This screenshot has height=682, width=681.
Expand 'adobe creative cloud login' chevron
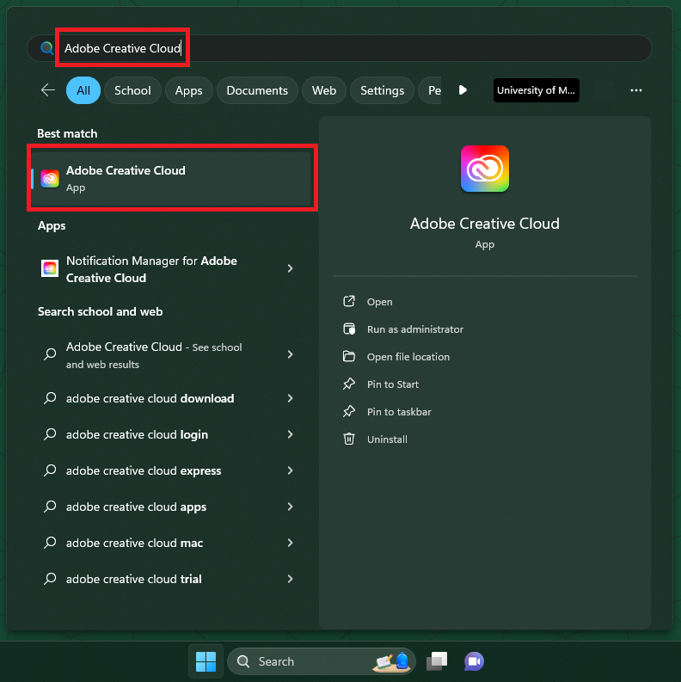click(x=291, y=434)
